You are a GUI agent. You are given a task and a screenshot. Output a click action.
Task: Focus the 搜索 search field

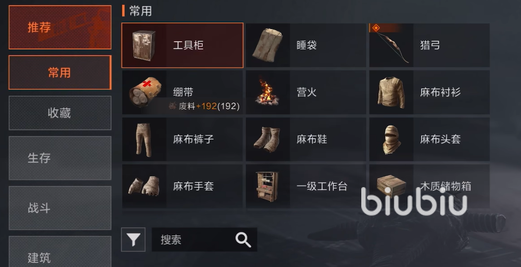(x=204, y=240)
